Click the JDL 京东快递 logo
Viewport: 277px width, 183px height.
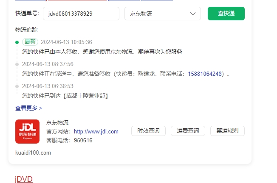click(x=27, y=131)
